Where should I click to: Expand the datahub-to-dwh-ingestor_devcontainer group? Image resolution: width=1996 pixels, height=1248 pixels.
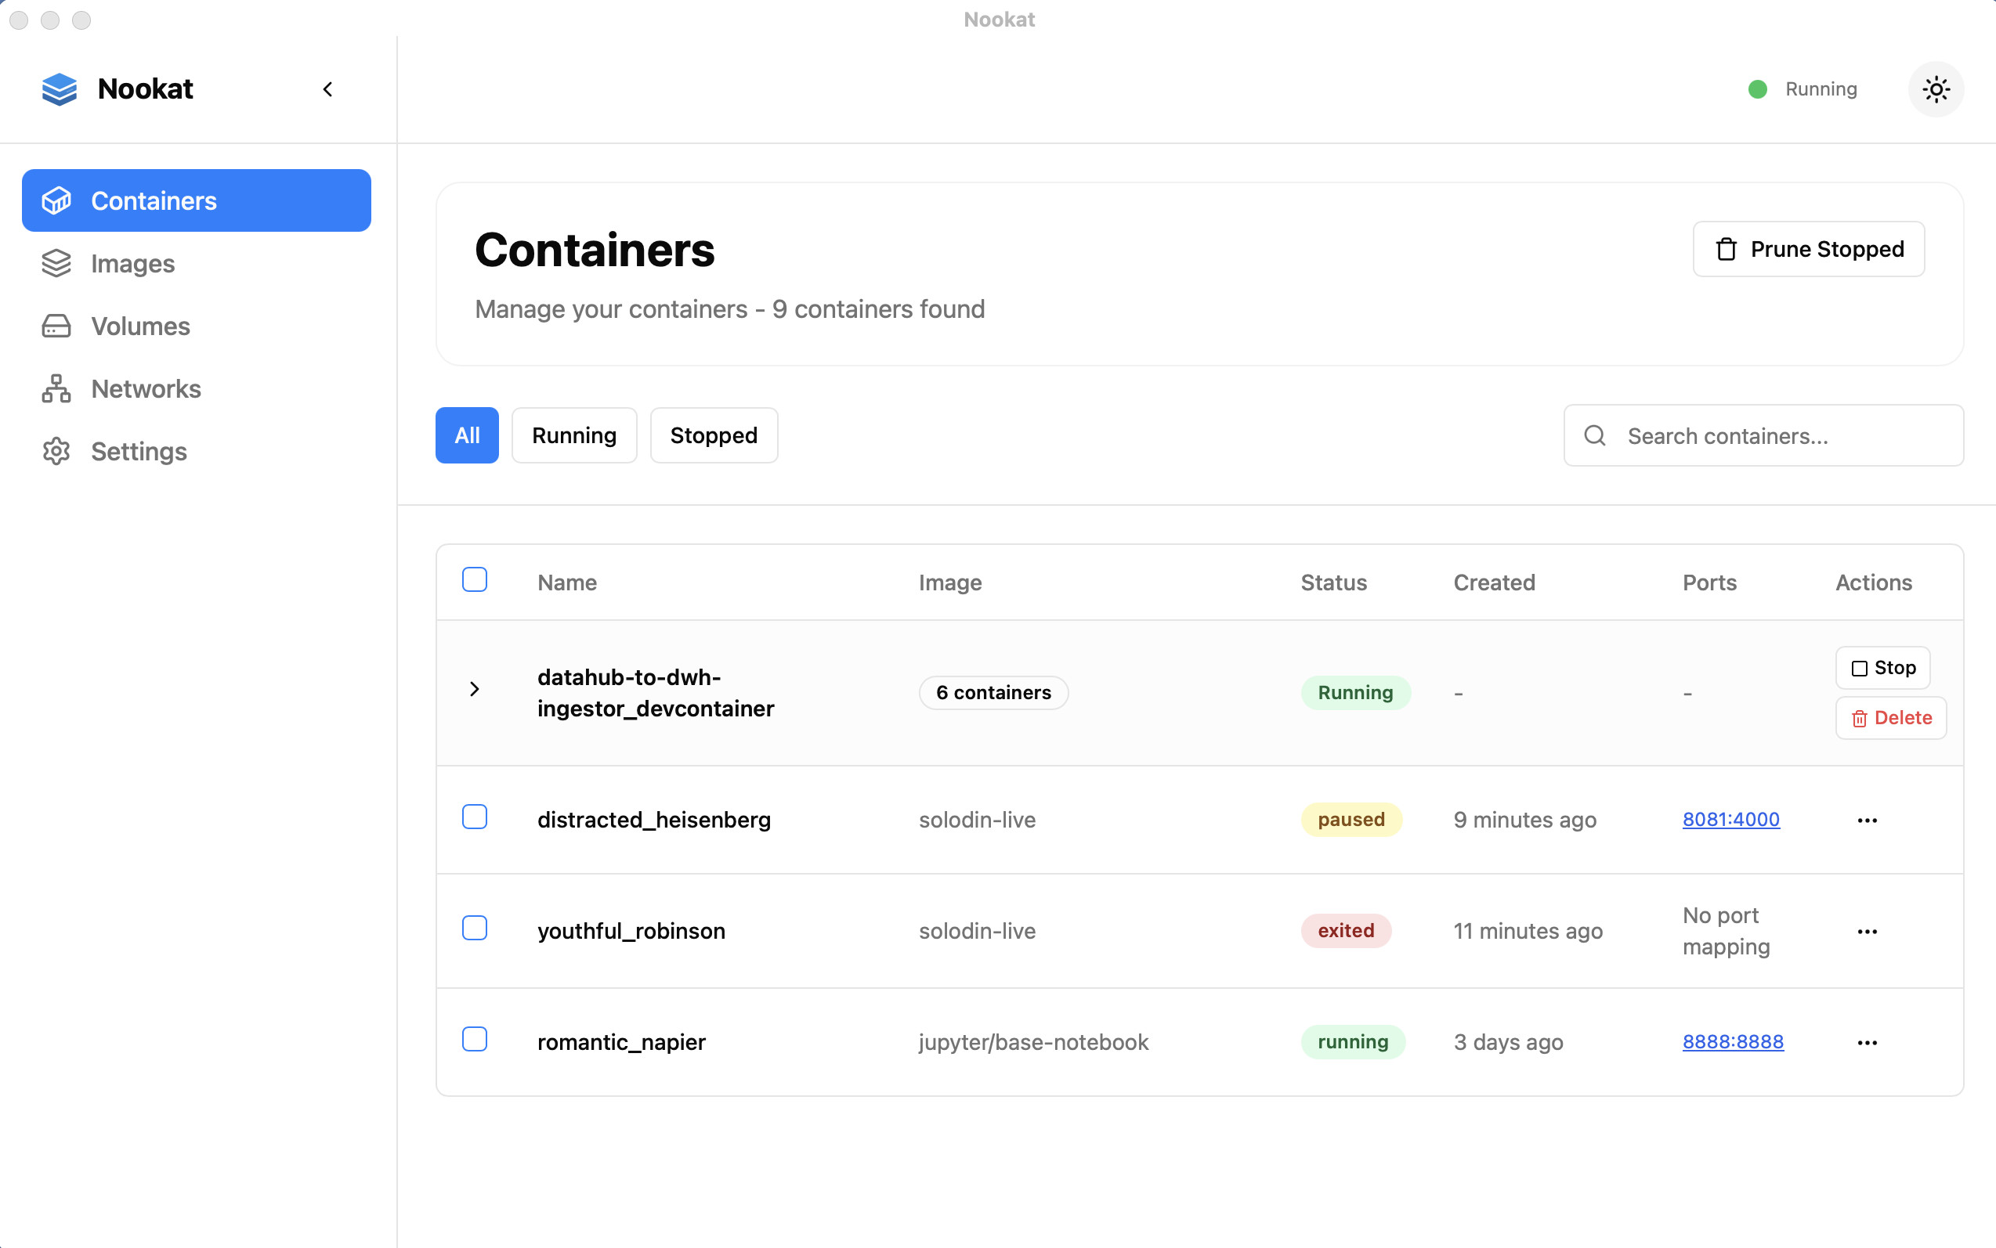pos(475,689)
